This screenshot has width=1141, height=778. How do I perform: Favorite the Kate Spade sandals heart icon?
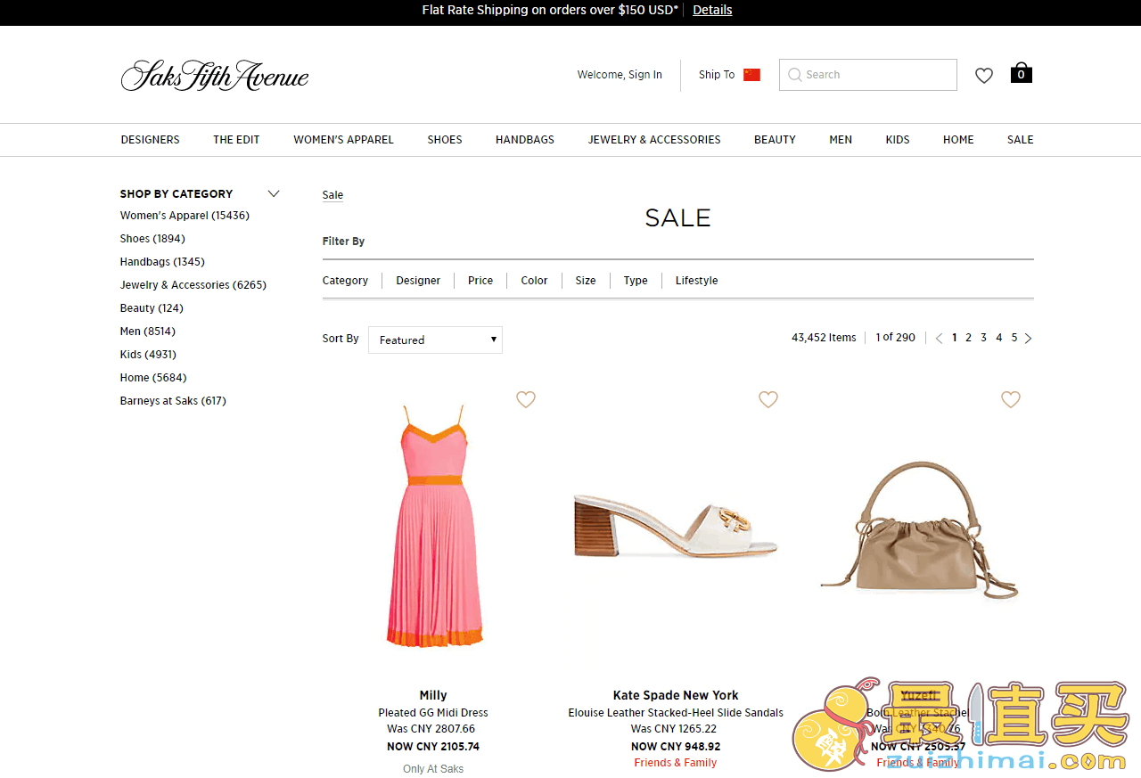tap(768, 400)
